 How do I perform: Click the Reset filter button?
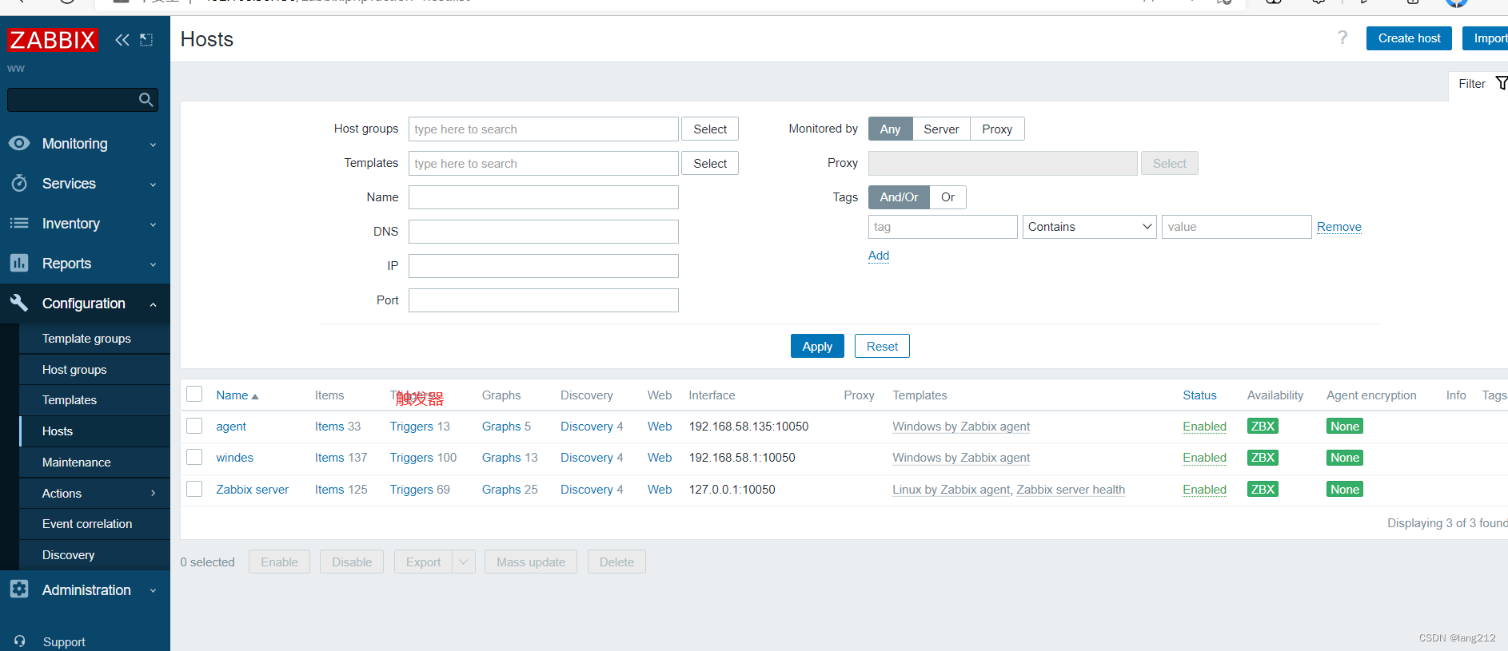click(x=882, y=346)
